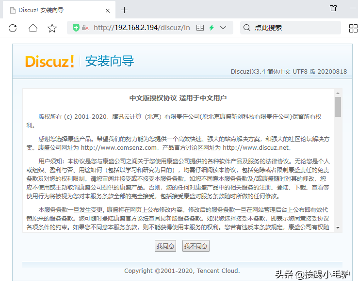Click the address bar URL 192.168.2.194/discuz
The height and width of the screenshot is (287, 358).
142,28
